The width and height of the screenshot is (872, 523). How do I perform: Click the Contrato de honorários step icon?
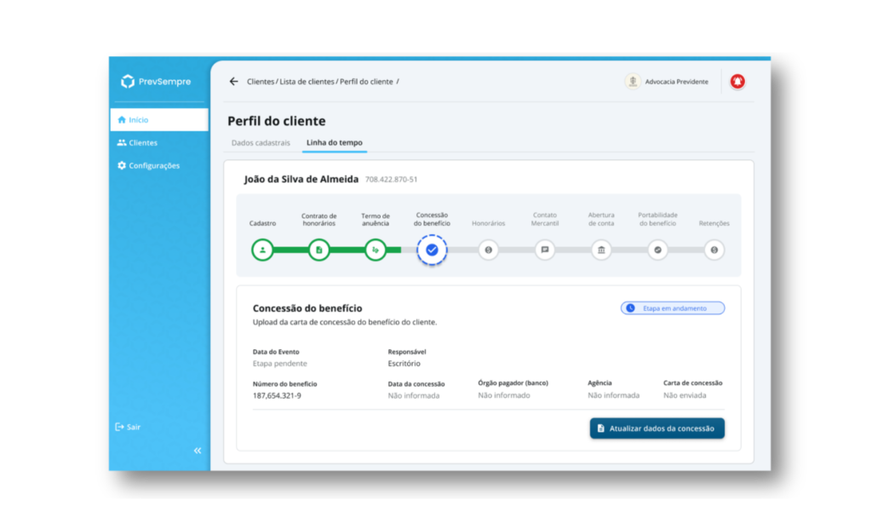click(x=318, y=250)
